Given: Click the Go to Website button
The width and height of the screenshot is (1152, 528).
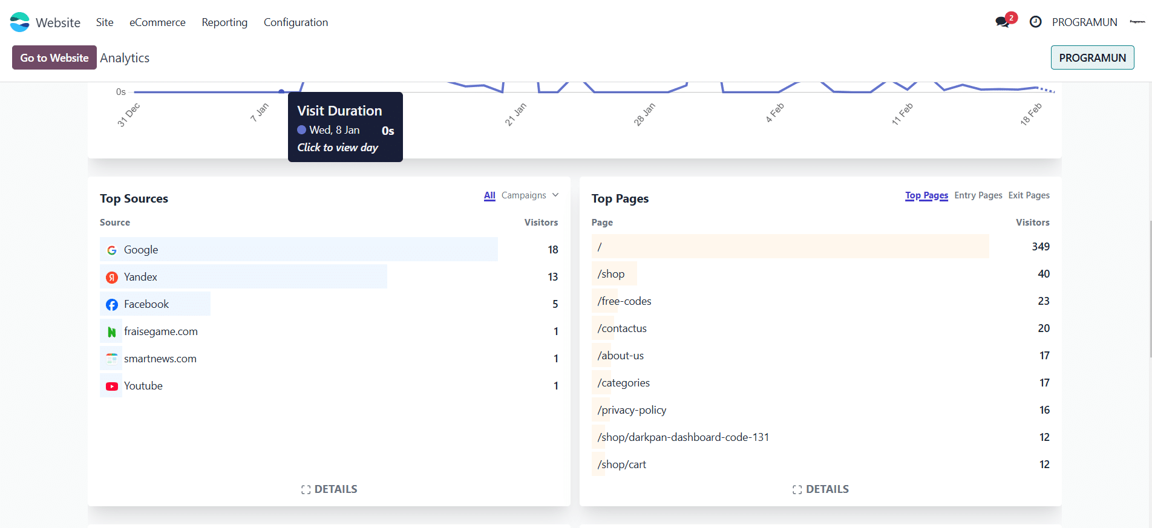Looking at the screenshot, I should pyautogui.click(x=54, y=57).
